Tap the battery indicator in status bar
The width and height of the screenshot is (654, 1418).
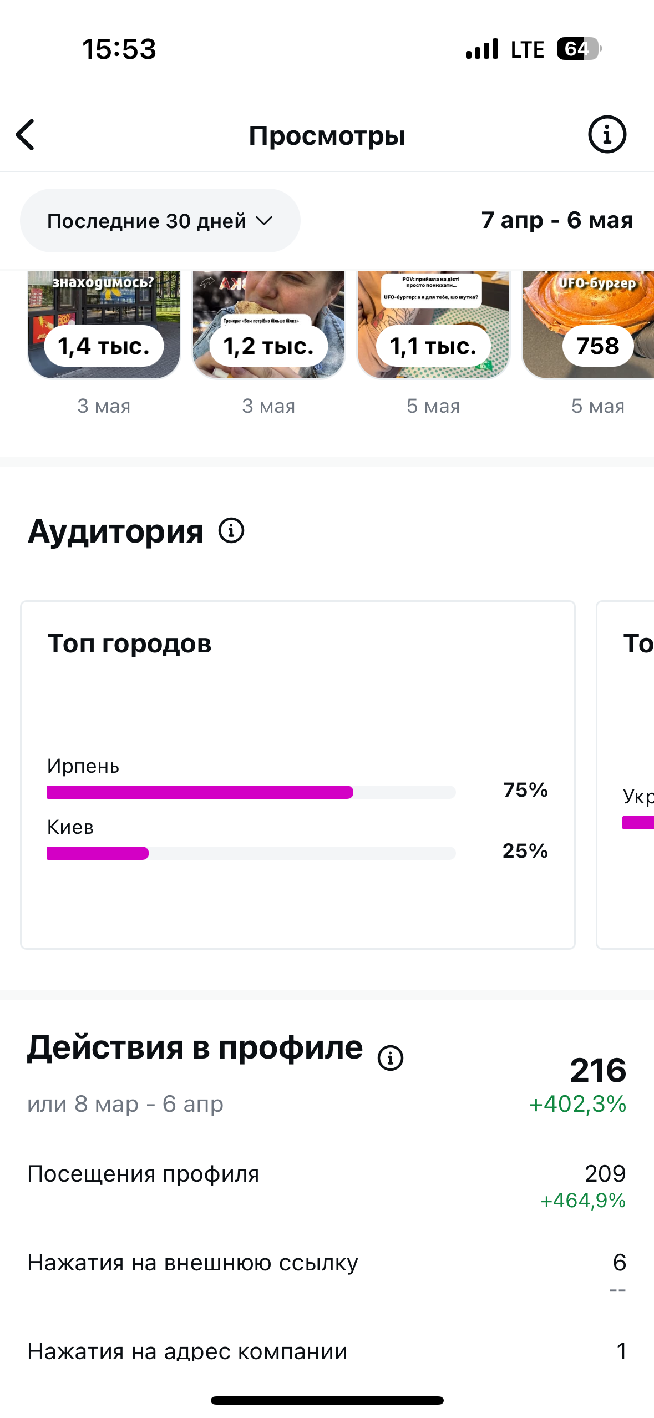579,49
